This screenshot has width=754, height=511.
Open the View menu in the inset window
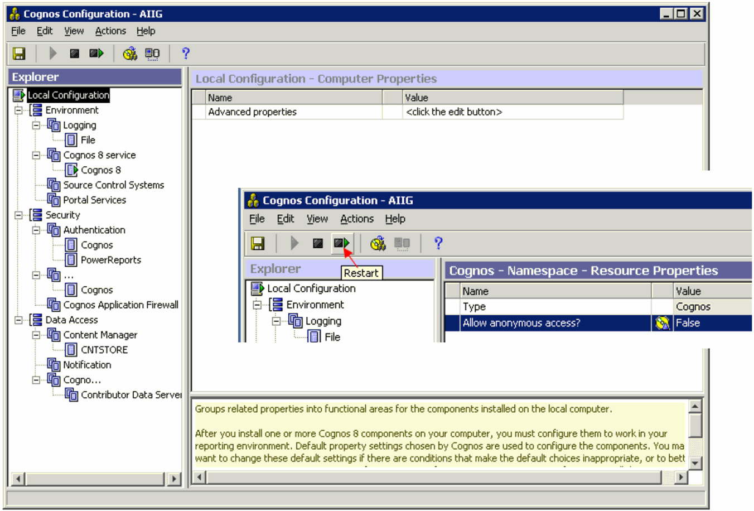coord(317,219)
